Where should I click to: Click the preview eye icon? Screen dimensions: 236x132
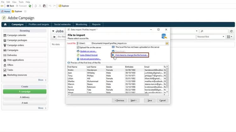pyautogui.click(x=69, y=63)
